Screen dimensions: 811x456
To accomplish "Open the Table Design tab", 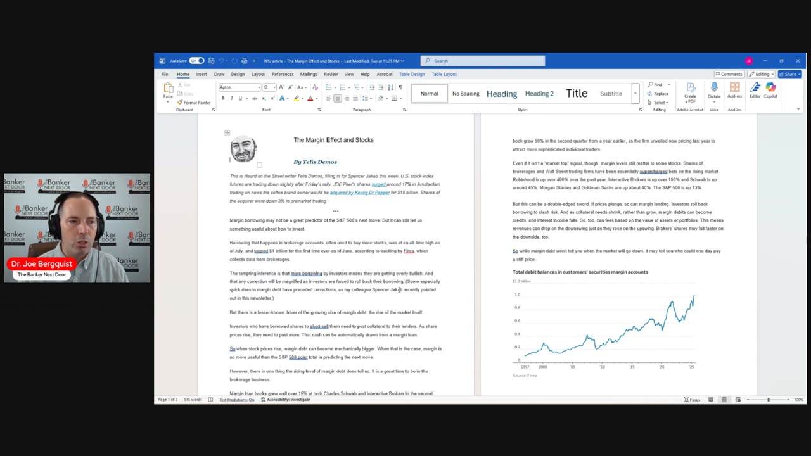I will [412, 74].
